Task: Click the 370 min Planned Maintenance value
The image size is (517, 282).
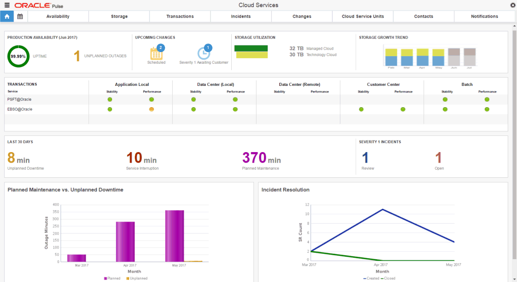Action: (x=262, y=158)
